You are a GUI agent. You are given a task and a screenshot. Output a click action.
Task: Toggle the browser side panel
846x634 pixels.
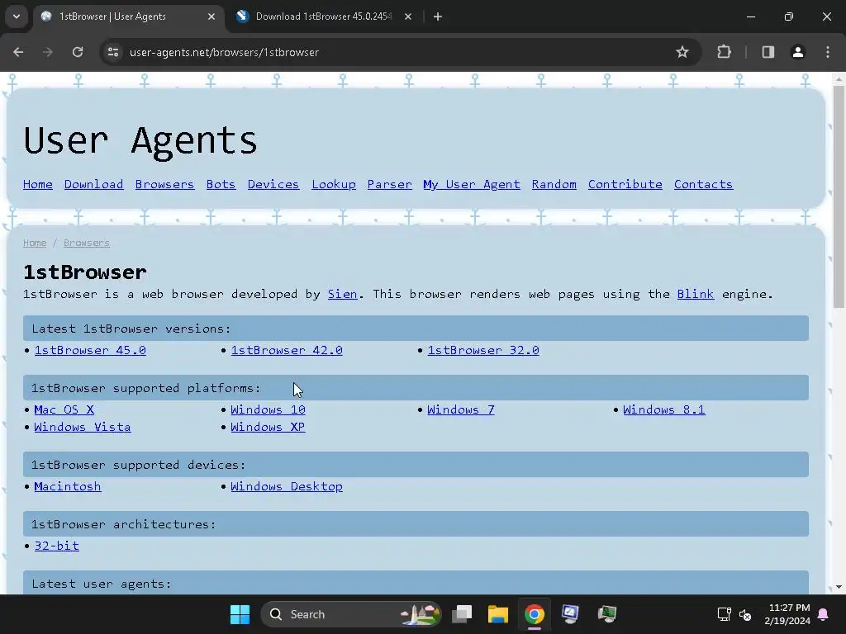(768, 52)
